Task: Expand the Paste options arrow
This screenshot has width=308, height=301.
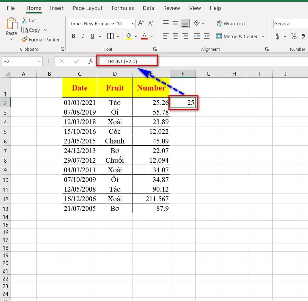Action: pyautogui.click(x=12, y=39)
